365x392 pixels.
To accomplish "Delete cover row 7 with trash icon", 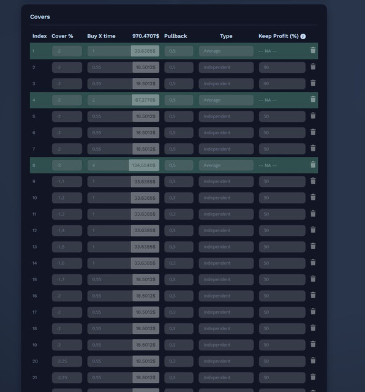I will 313,148.
